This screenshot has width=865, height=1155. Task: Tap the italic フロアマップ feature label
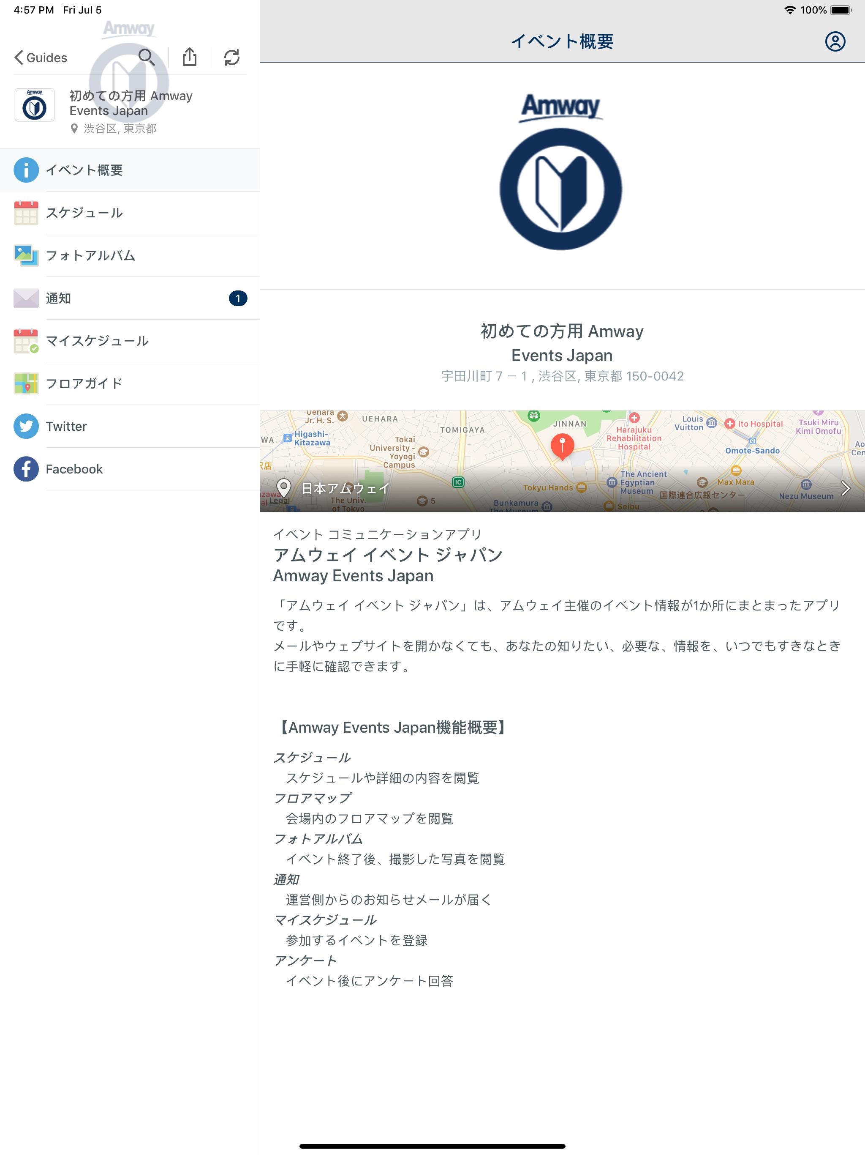(313, 798)
